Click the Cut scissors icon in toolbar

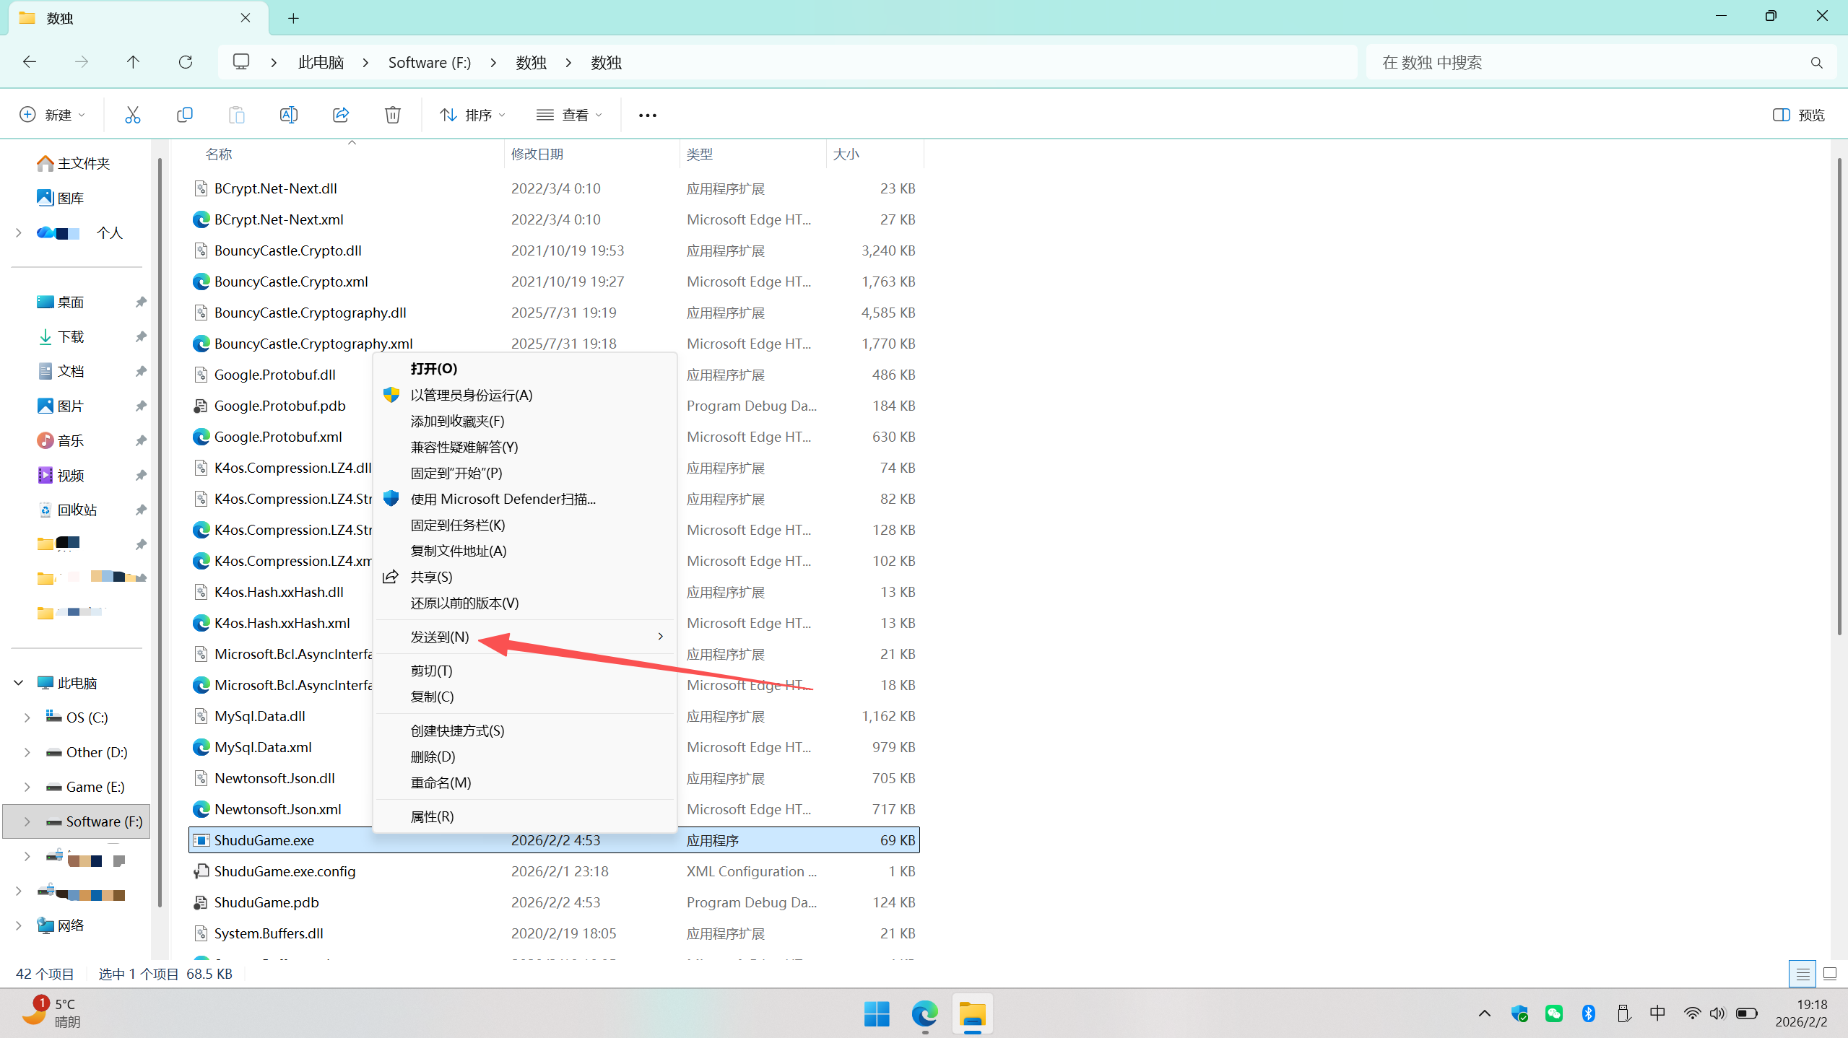click(132, 115)
